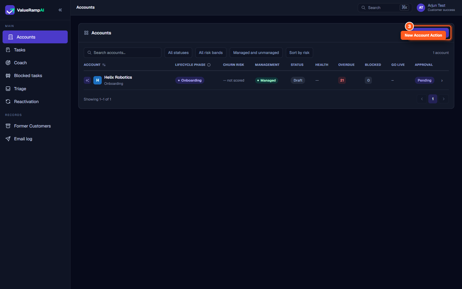The width and height of the screenshot is (462, 289).
Task: Click the Blocked tasks icon
Action: 8,75
